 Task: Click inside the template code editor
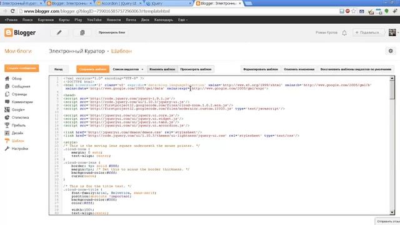222,145
